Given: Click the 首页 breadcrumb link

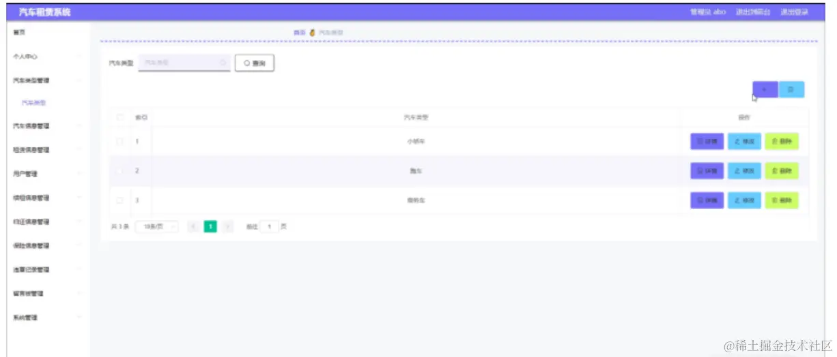Looking at the screenshot, I should [299, 32].
